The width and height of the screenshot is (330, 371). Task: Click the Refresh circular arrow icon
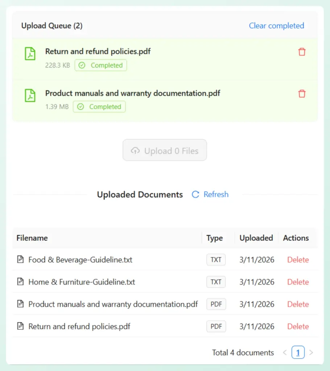pos(195,194)
